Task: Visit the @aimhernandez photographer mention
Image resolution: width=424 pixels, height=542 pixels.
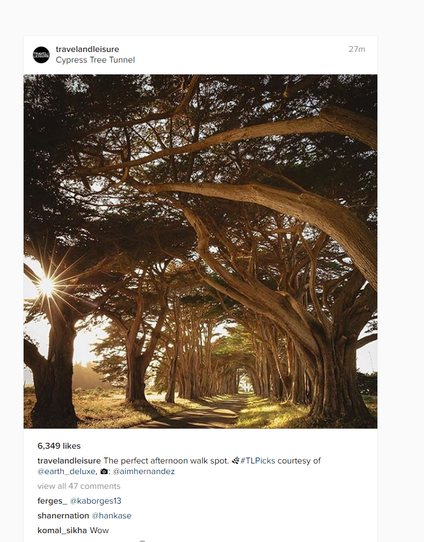Action: 144,472
